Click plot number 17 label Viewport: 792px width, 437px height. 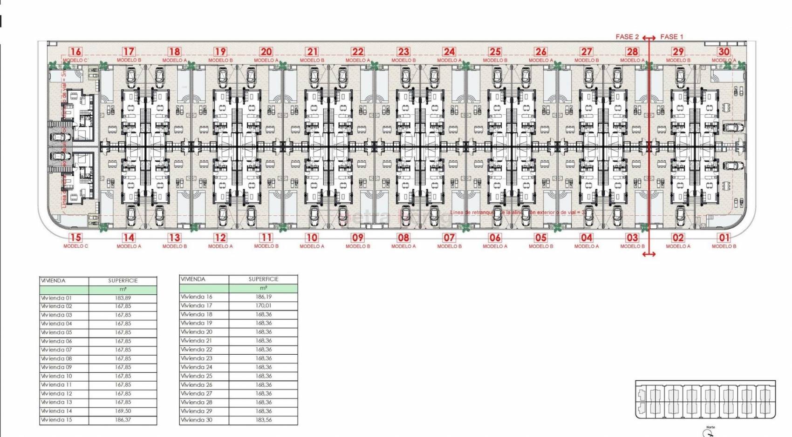pos(129,52)
